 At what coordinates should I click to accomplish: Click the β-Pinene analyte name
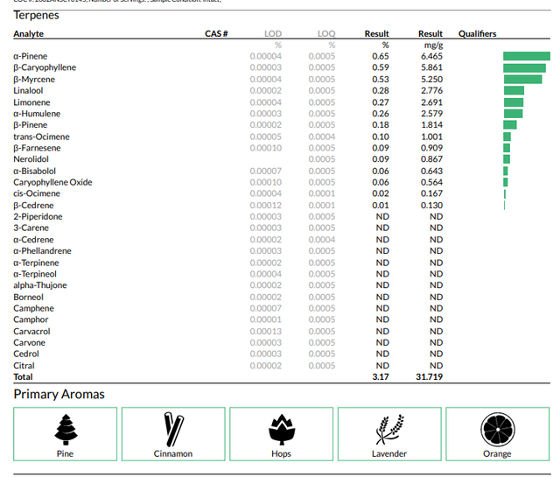pyautogui.click(x=31, y=125)
